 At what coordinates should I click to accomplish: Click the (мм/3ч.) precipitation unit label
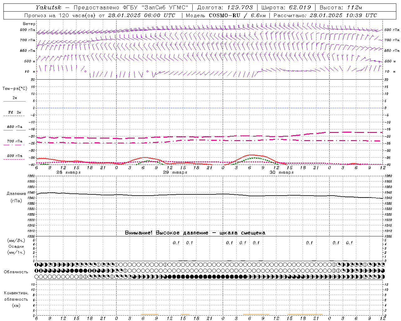pos(16,240)
